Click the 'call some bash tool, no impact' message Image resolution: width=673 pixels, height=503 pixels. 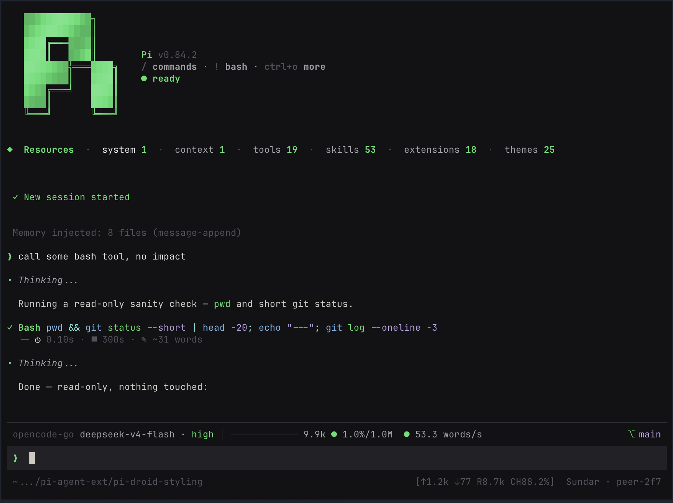[102, 257]
